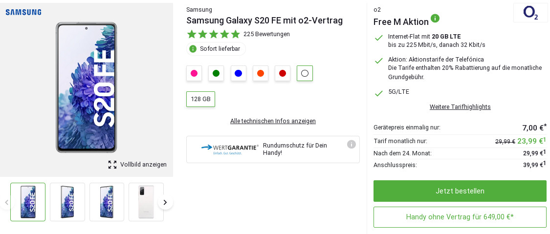Viewport: 550px width, 234px height.
Task: Click the o2 provider logo
Action: (530, 13)
